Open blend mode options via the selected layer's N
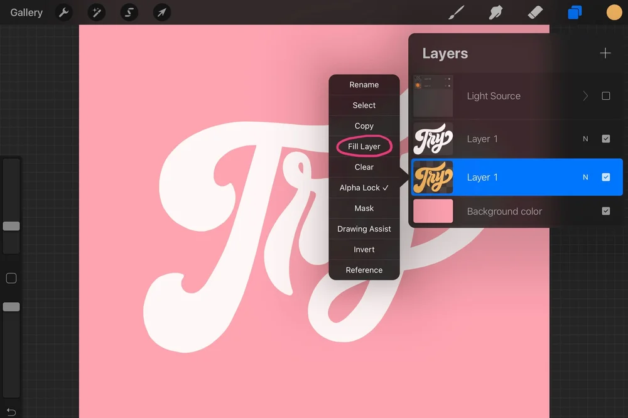 point(585,177)
